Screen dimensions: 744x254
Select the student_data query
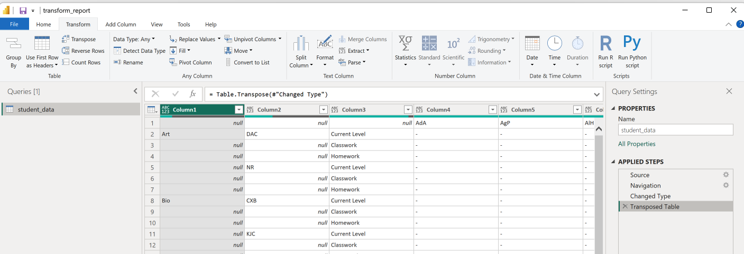coord(71,109)
